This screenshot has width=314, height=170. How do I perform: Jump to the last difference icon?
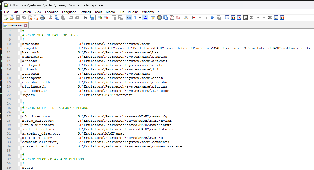[x=270, y=18]
